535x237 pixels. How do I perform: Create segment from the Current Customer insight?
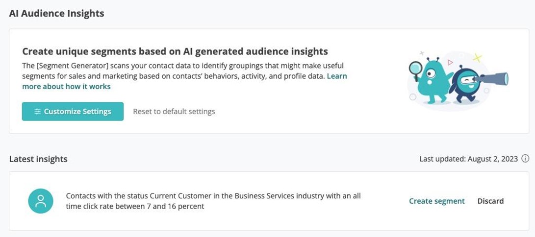(437, 201)
